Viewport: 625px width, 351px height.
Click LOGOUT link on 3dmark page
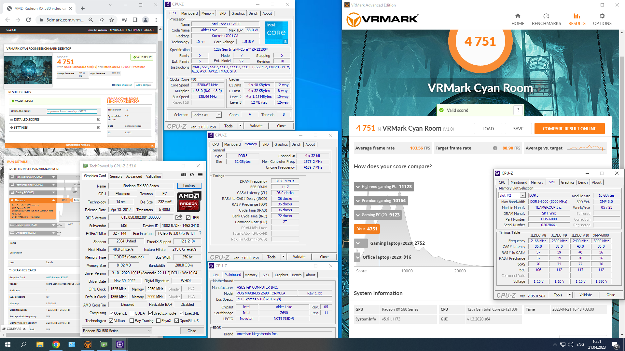click(149, 30)
